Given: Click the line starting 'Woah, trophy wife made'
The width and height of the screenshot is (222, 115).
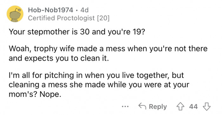Looking at the screenshot, I should (108, 49).
